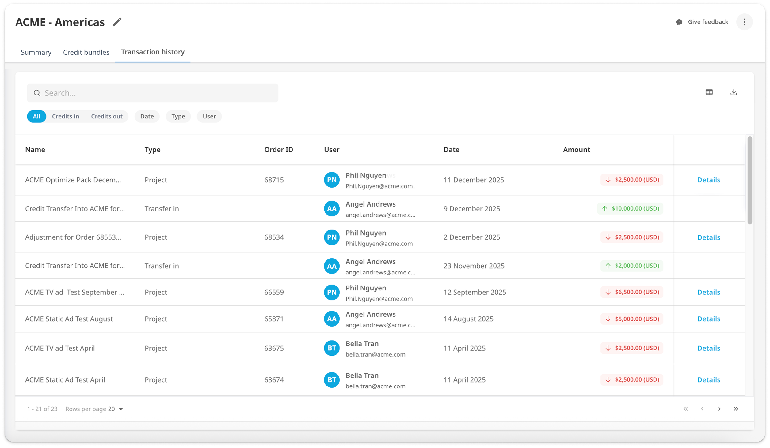770x448 pixels.
Task: Download the transaction history using the download icon
Action: click(x=734, y=92)
